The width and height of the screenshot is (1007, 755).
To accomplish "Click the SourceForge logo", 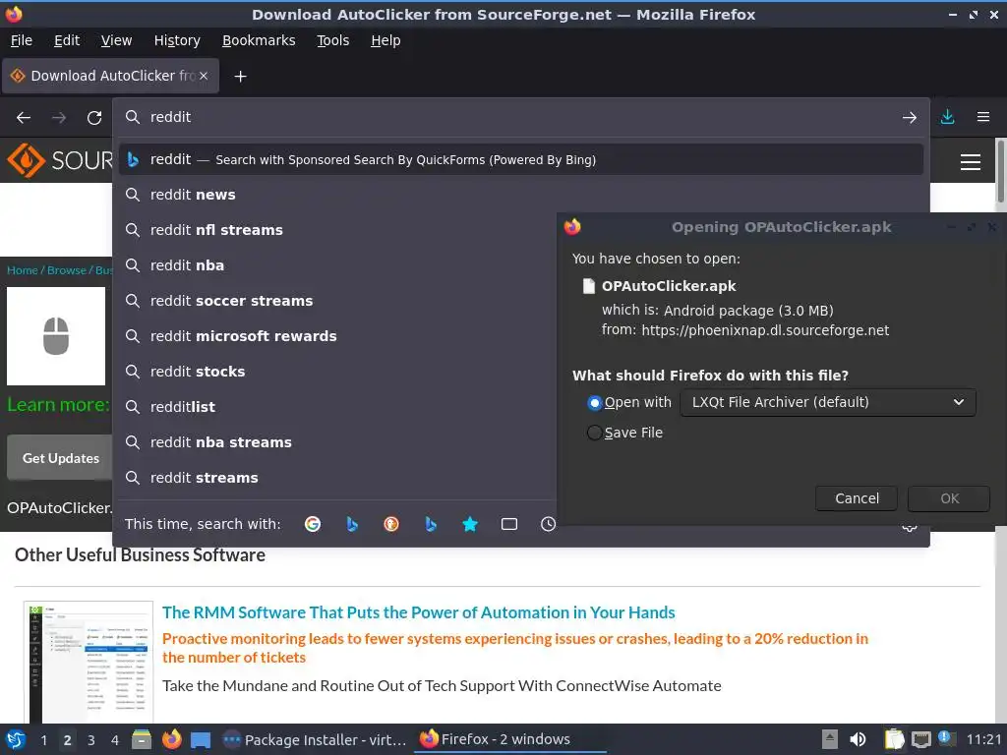I will (x=59, y=160).
